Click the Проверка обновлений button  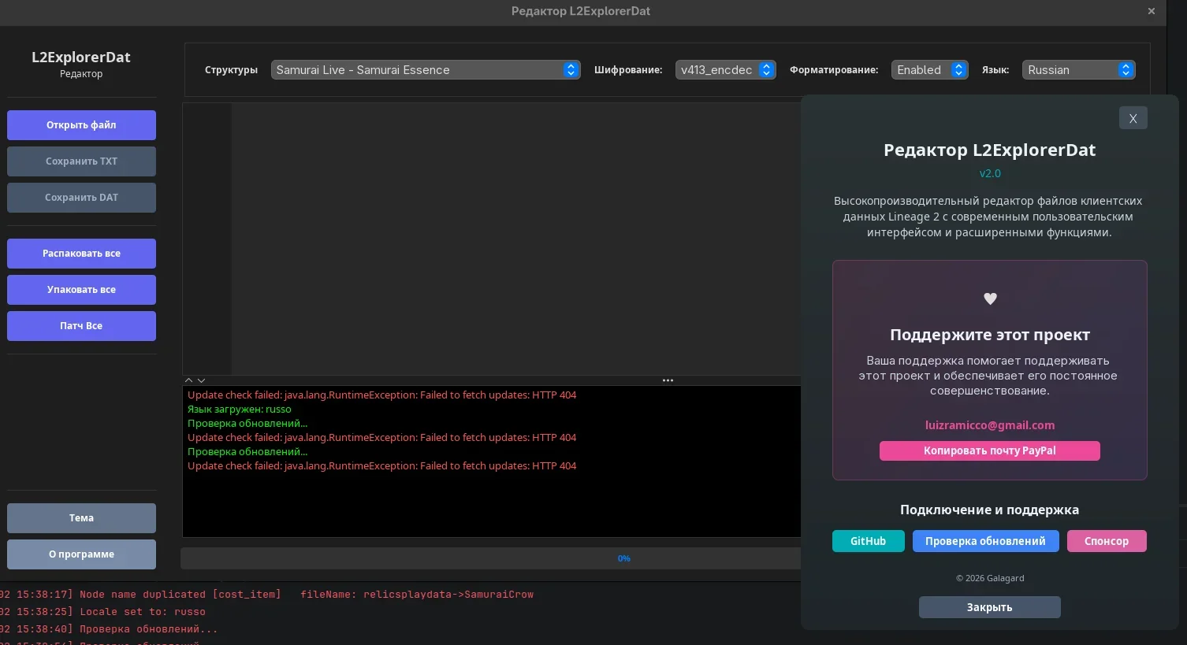click(x=985, y=541)
